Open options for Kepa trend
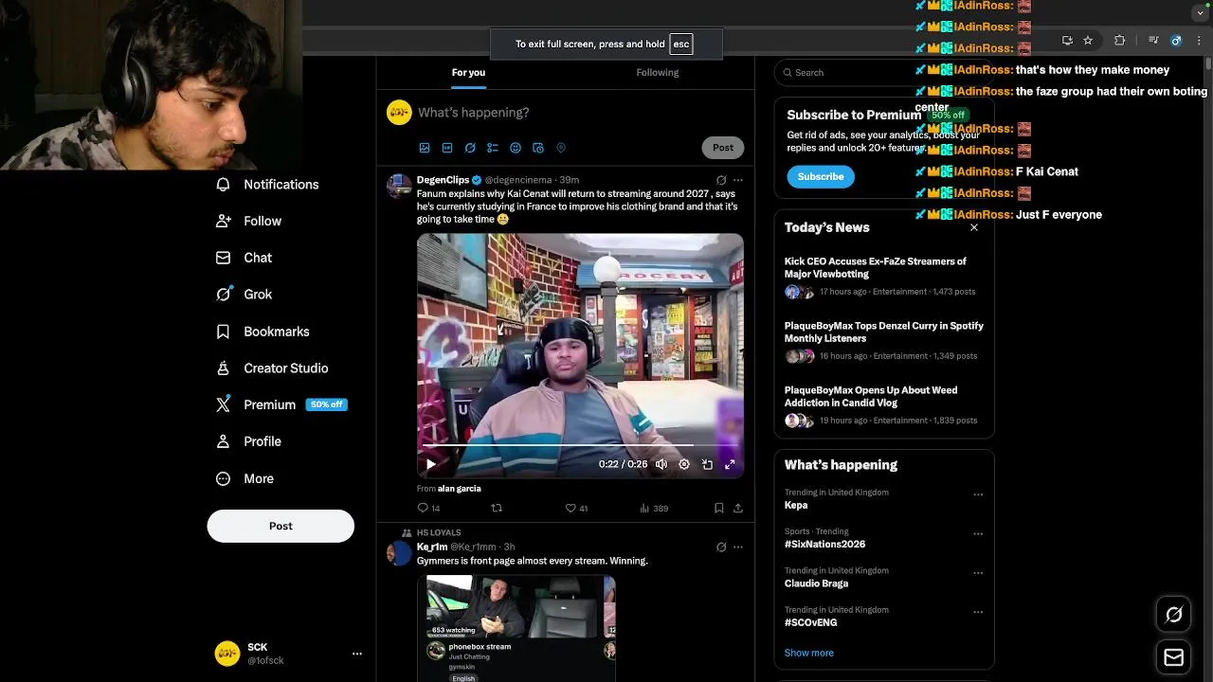Screen dimensions: 1213x682 pyautogui.click(x=978, y=494)
